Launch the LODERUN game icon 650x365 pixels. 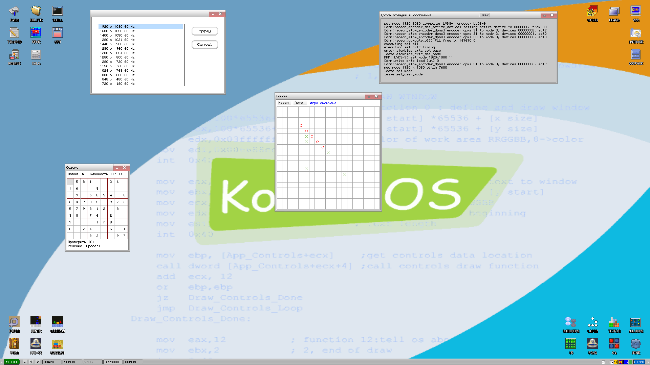click(x=58, y=325)
